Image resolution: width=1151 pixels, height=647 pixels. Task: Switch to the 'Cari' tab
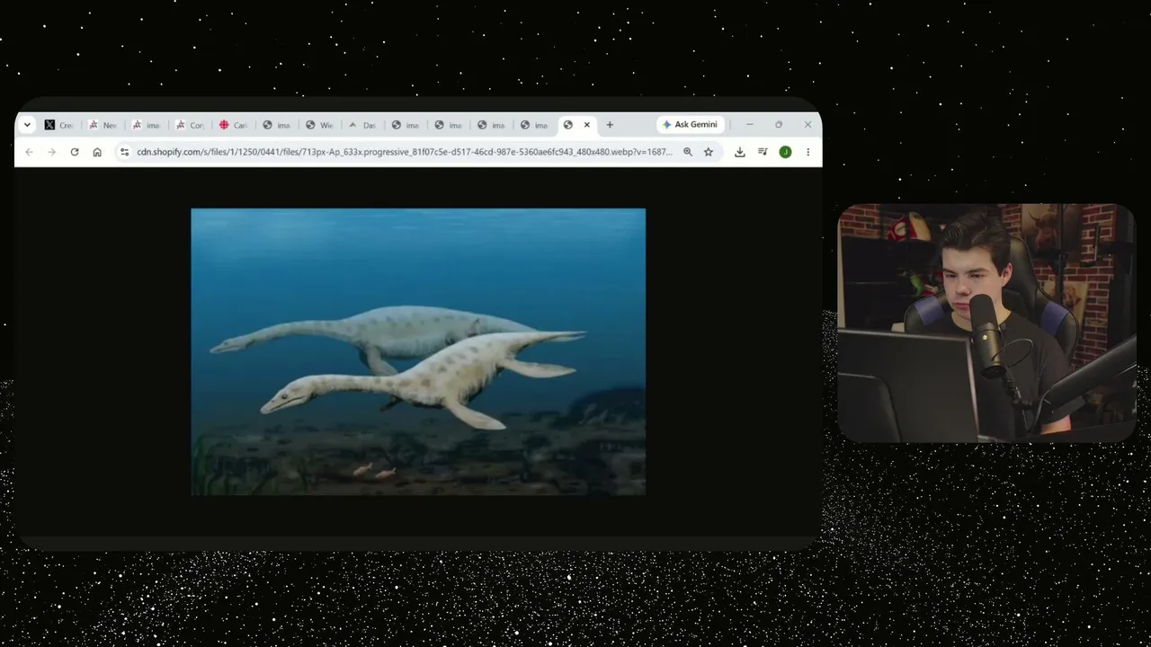tap(232, 125)
